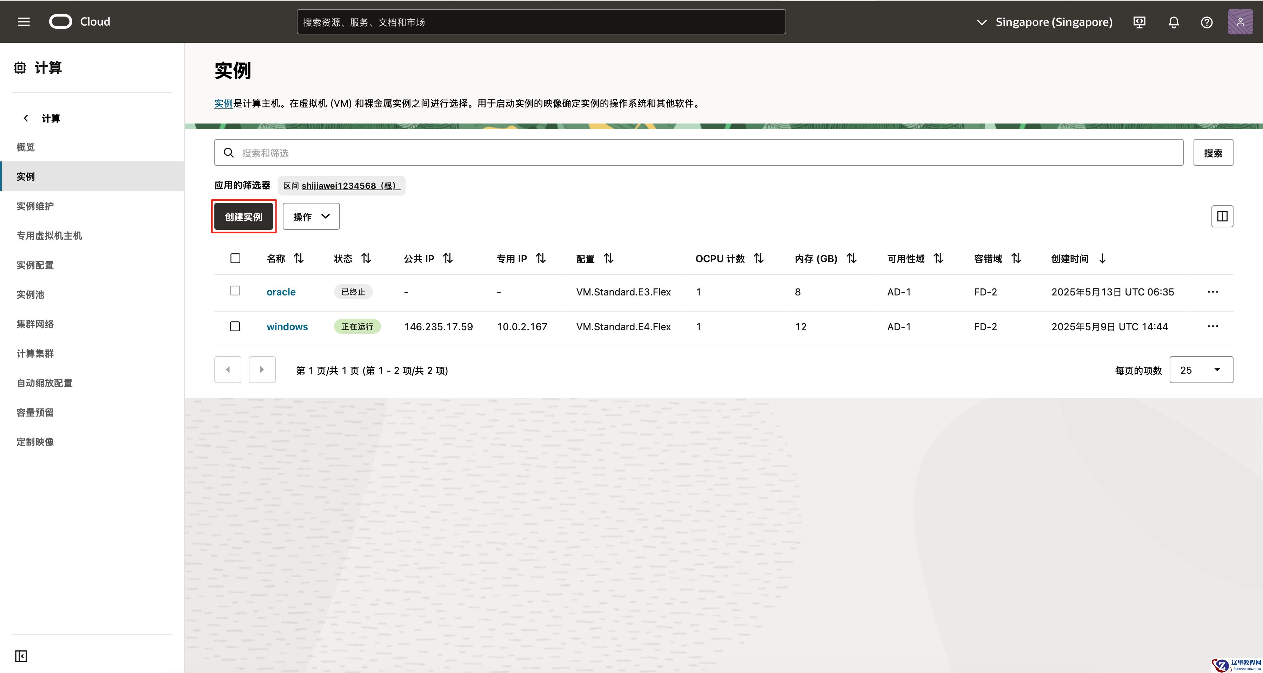Select the checkbox for the oracle instance
This screenshot has height=673, width=1263.
coord(235,291)
